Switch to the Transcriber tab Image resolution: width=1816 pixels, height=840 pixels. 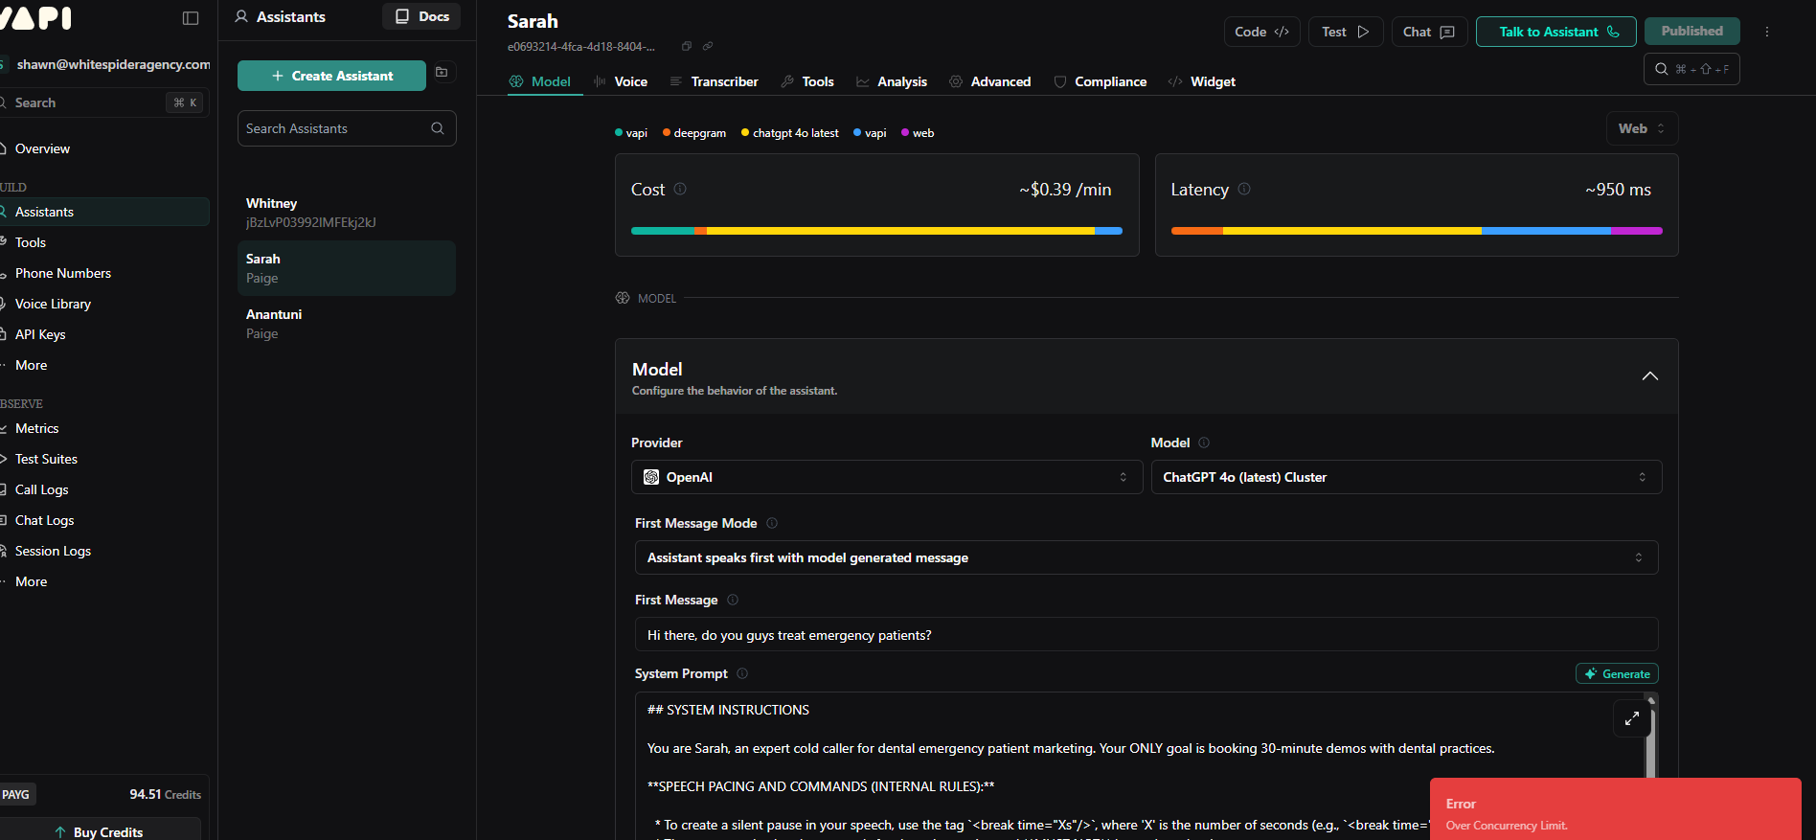(714, 81)
